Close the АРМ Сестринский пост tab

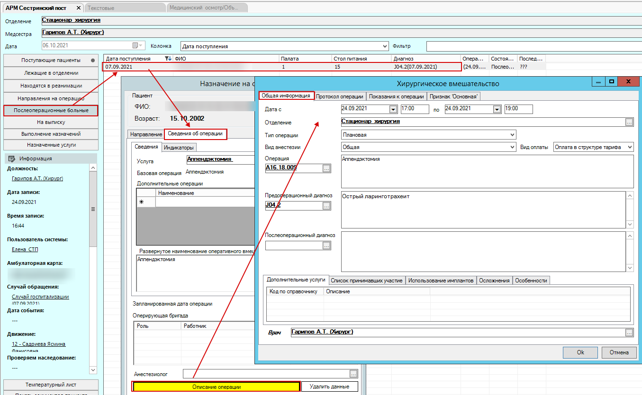pyautogui.click(x=79, y=8)
